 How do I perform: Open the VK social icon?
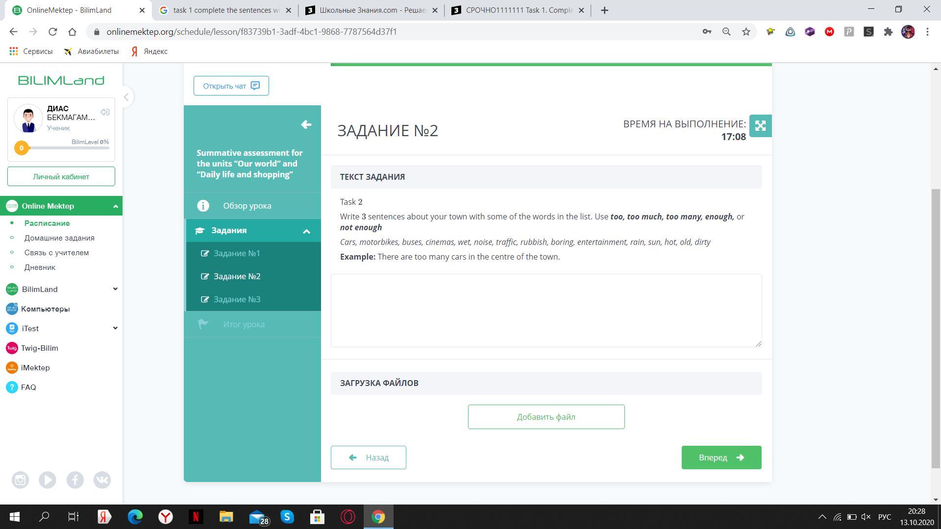click(102, 480)
